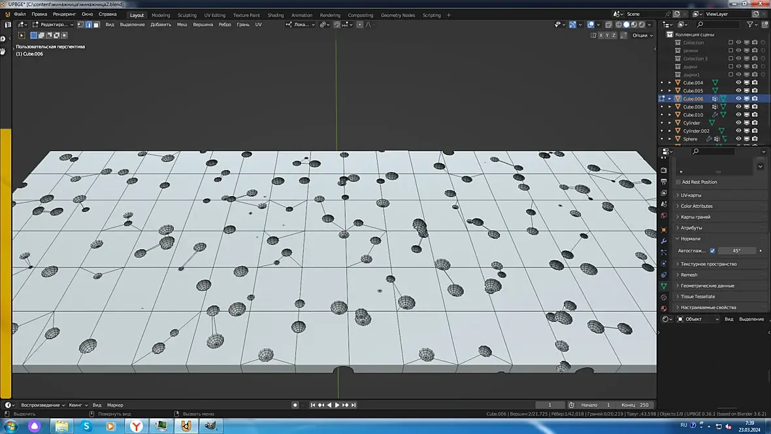Open the Опции dropdown in viewport
Image resolution: width=771 pixels, height=434 pixels.
click(x=642, y=35)
